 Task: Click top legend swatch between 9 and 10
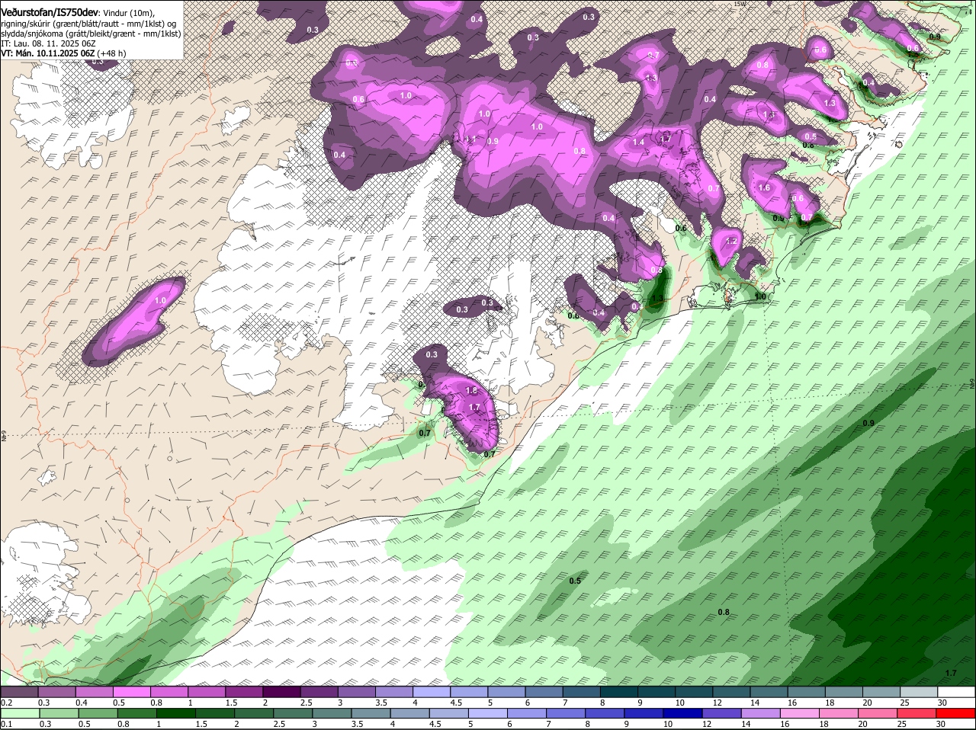657,692
